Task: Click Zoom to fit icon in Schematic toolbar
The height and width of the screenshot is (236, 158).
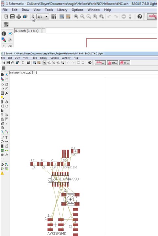Action: click(x=76, y=16)
